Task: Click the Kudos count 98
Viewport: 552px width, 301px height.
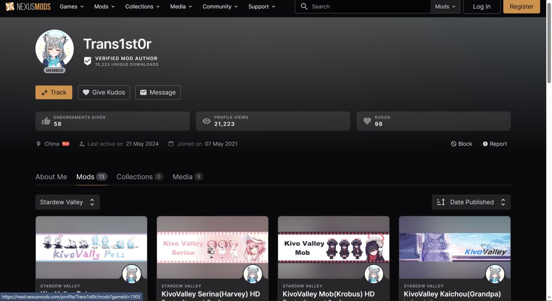Action: click(379, 124)
